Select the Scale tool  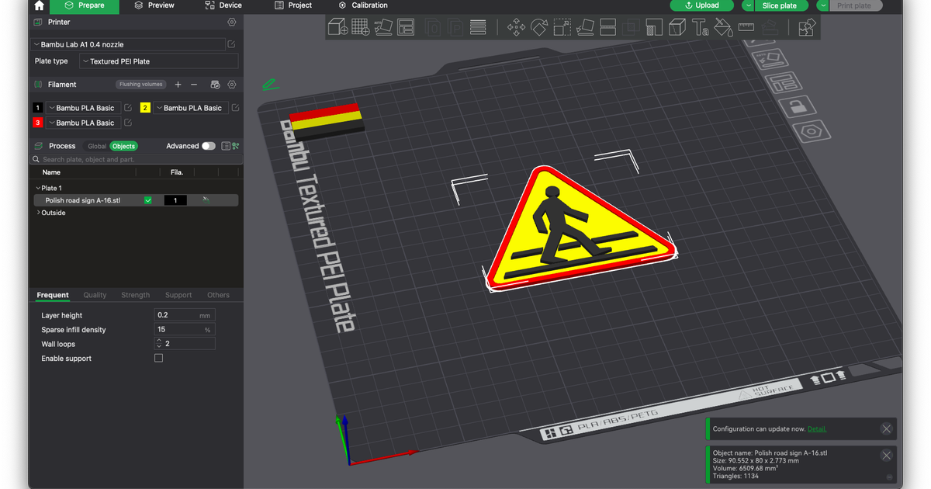click(x=562, y=26)
